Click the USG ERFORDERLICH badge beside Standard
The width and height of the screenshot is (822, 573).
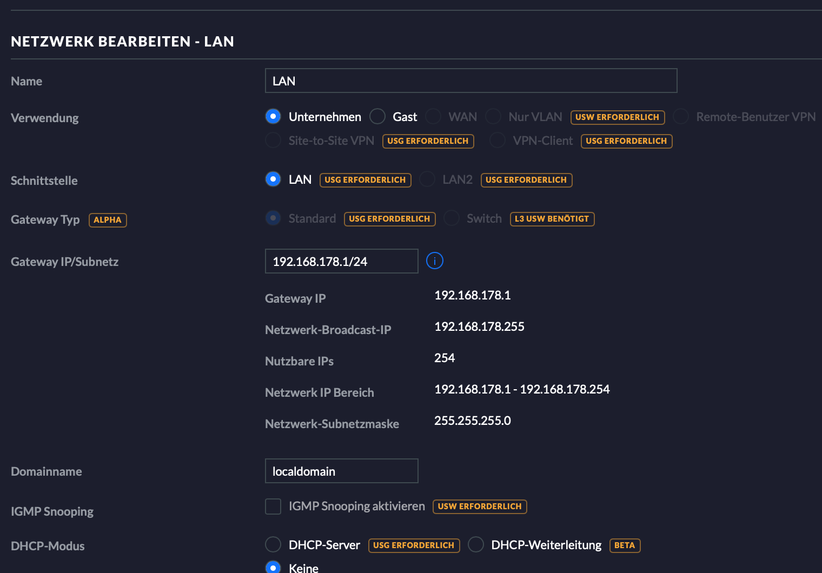[x=390, y=219]
